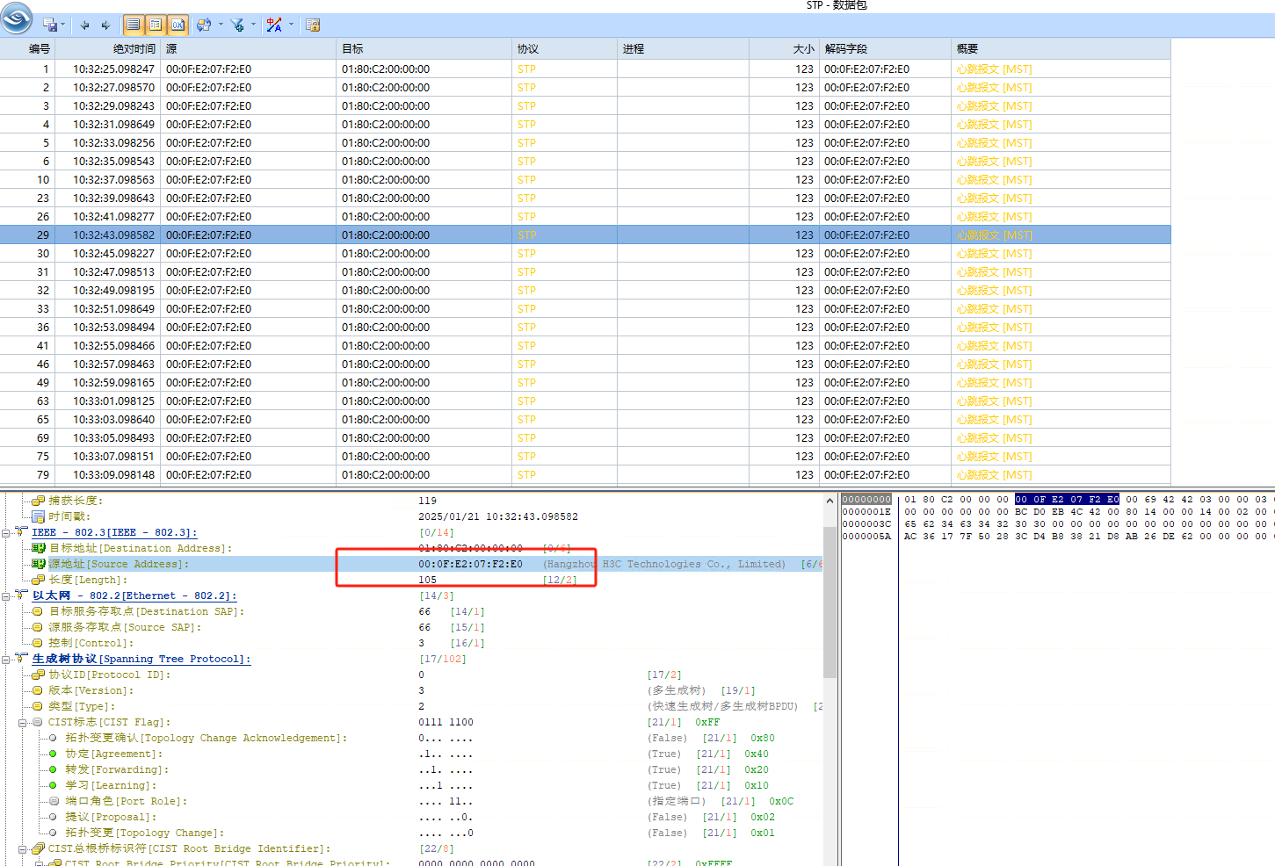Click the Chinese-English language switch icon
This screenshot has height=866, width=1275.
[274, 25]
